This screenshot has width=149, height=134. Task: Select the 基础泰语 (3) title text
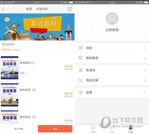tap(28, 117)
